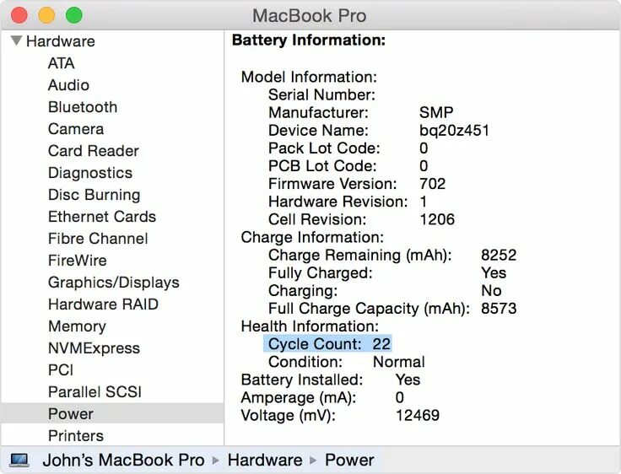Select Card Reader item
The height and width of the screenshot is (474, 621).
[x=93, y=151]
